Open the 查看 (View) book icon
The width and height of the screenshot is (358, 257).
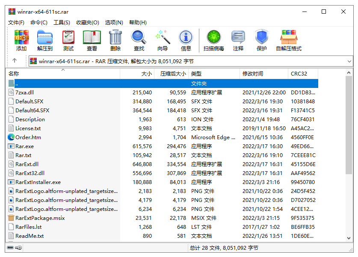coord(92,37)
